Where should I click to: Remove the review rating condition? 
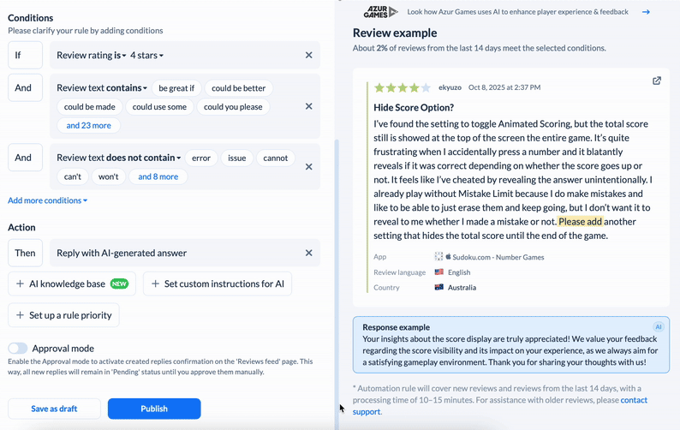(309, 56)
